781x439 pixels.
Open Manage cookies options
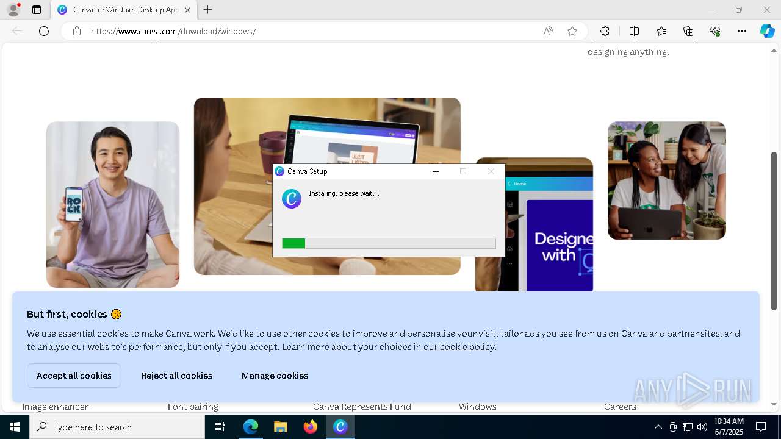pyautogui.click(x=275, y=376)
